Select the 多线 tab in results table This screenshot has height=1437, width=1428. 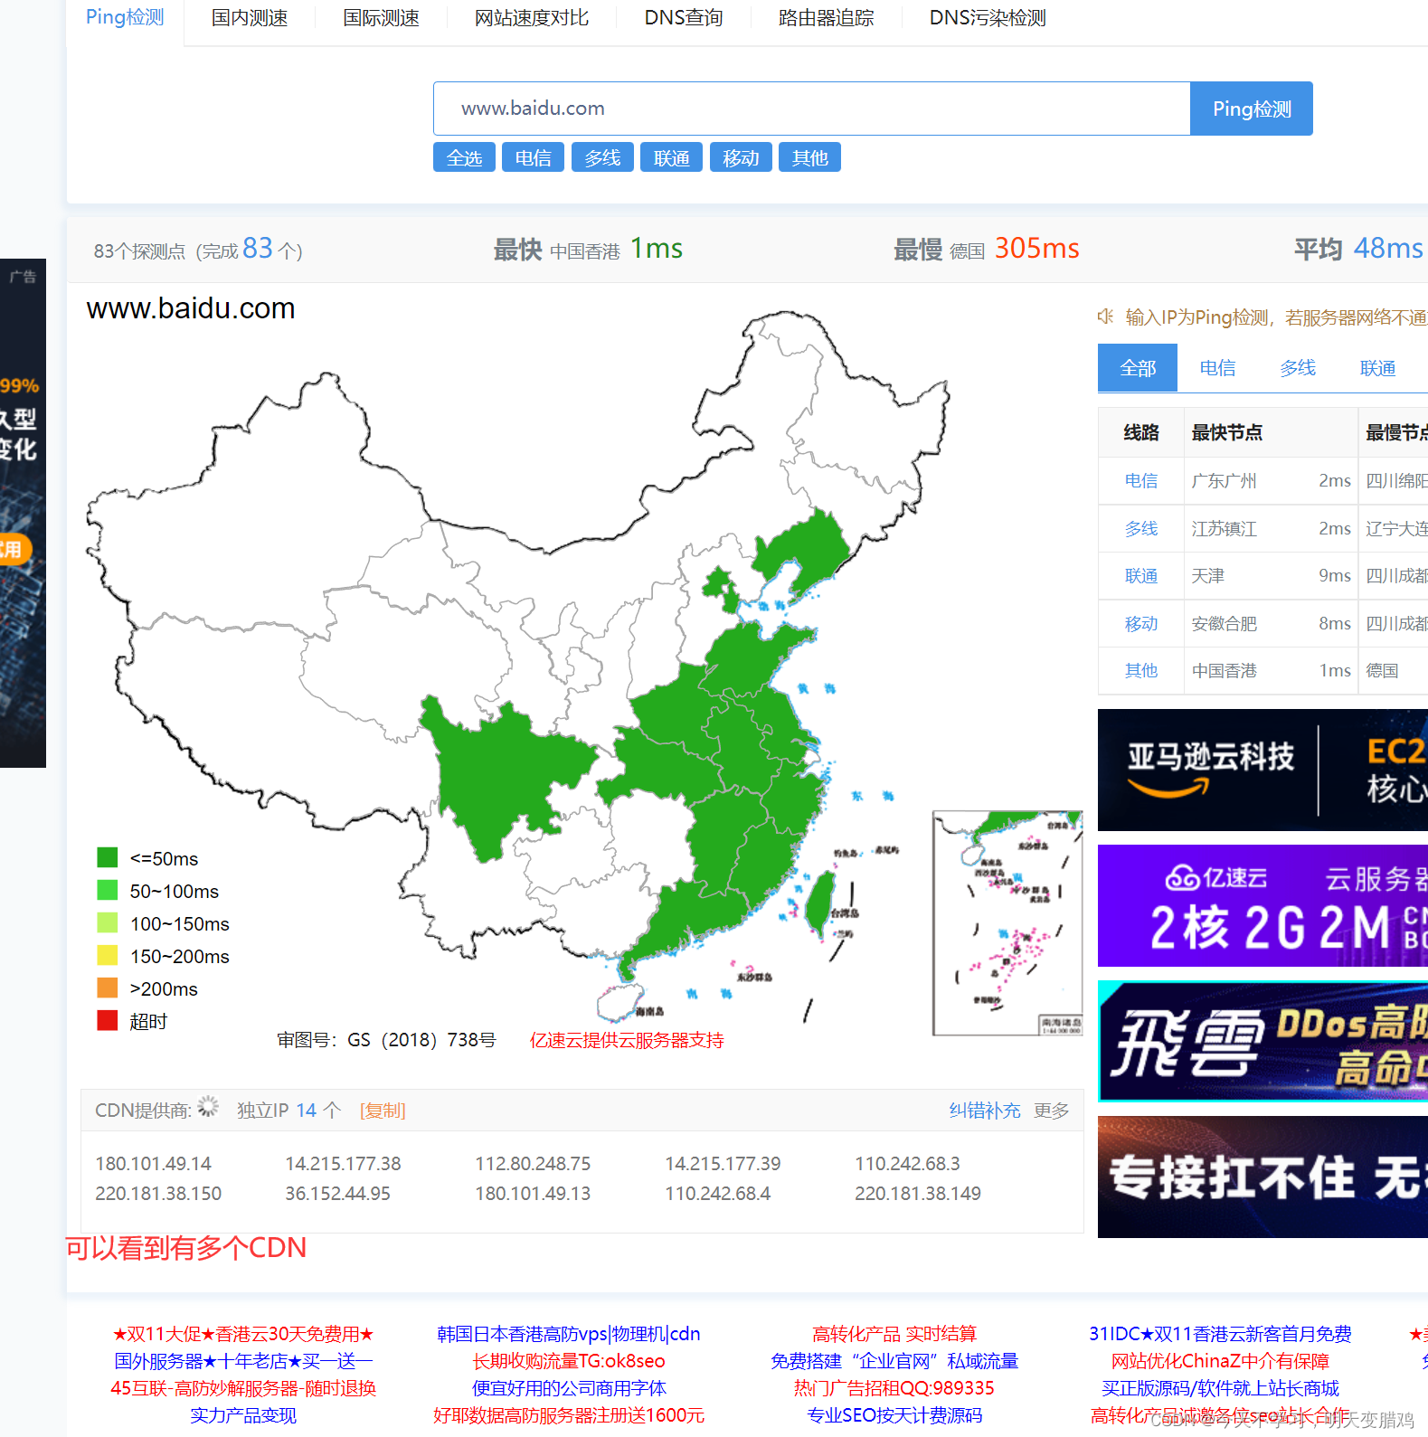tap(1298, 368)
